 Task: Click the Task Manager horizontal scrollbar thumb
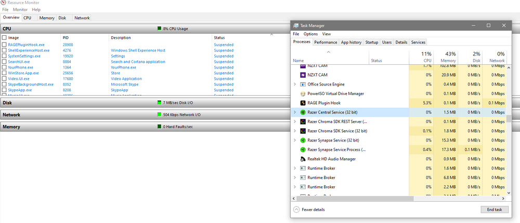coord(355,199)
